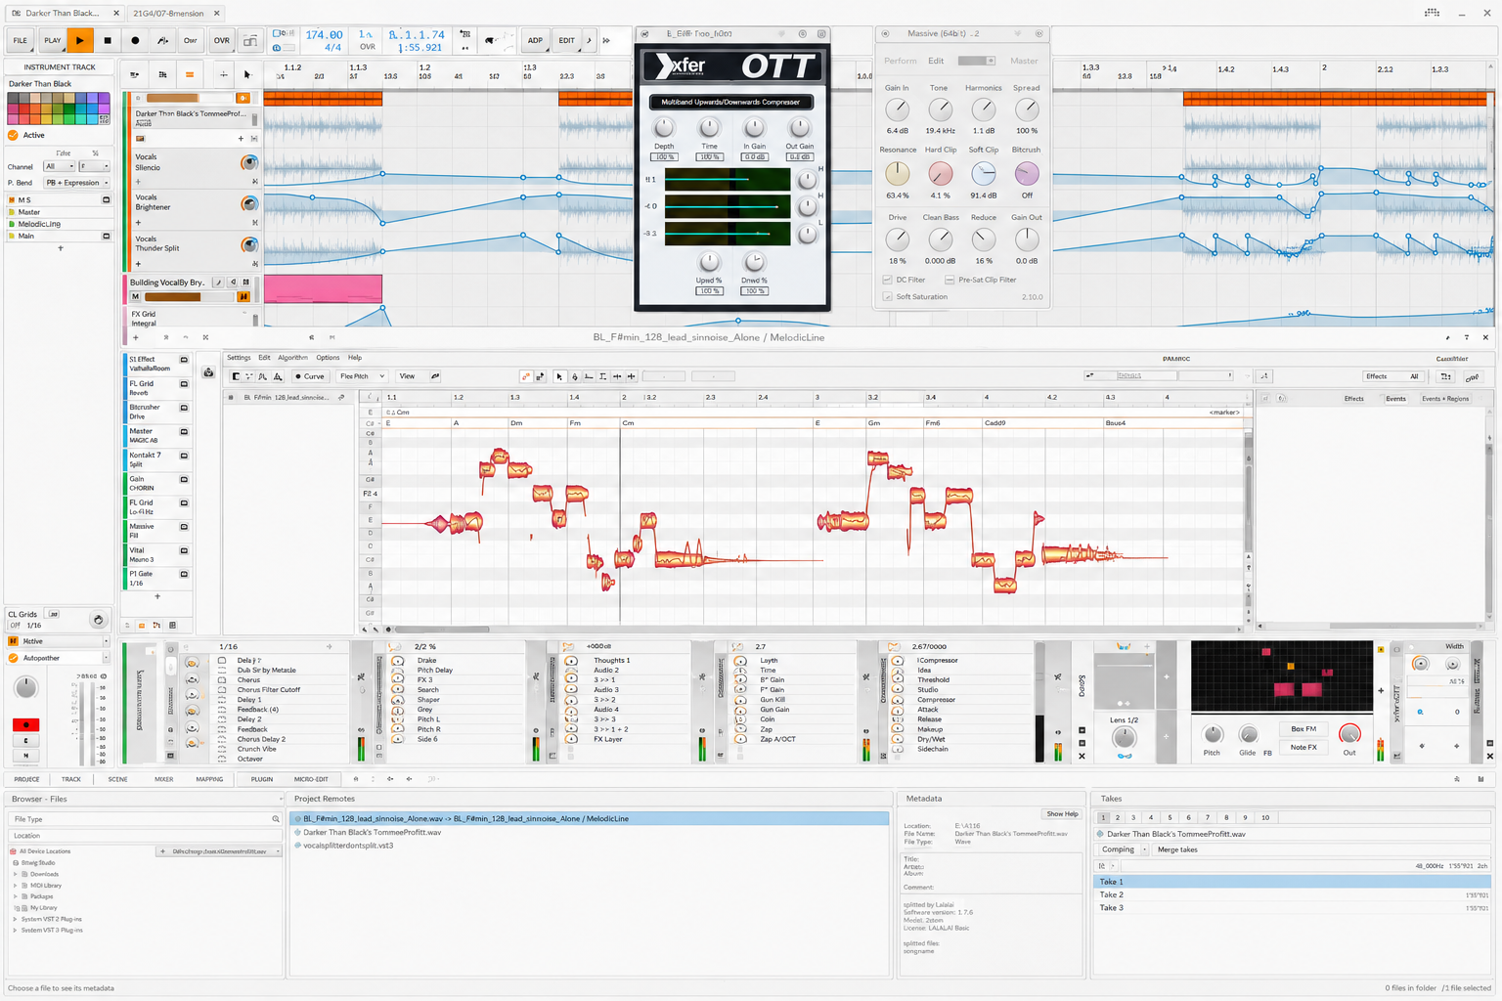Toggle the OVR overdub button
The width and height of the screenshot is (1502, 1001).
[222, 40]
